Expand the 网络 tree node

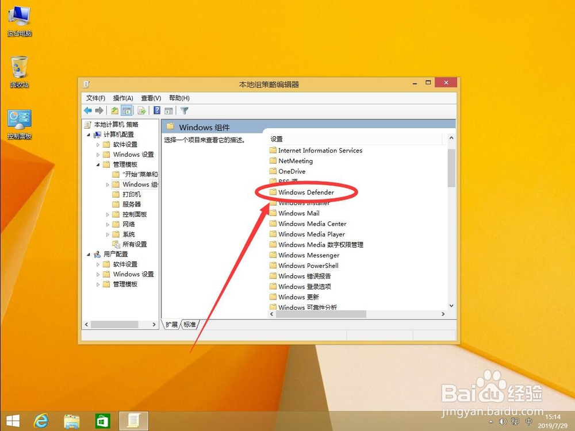(108, 224)
